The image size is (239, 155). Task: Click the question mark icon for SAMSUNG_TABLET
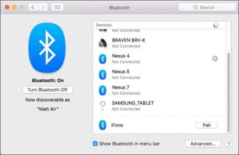103,106
